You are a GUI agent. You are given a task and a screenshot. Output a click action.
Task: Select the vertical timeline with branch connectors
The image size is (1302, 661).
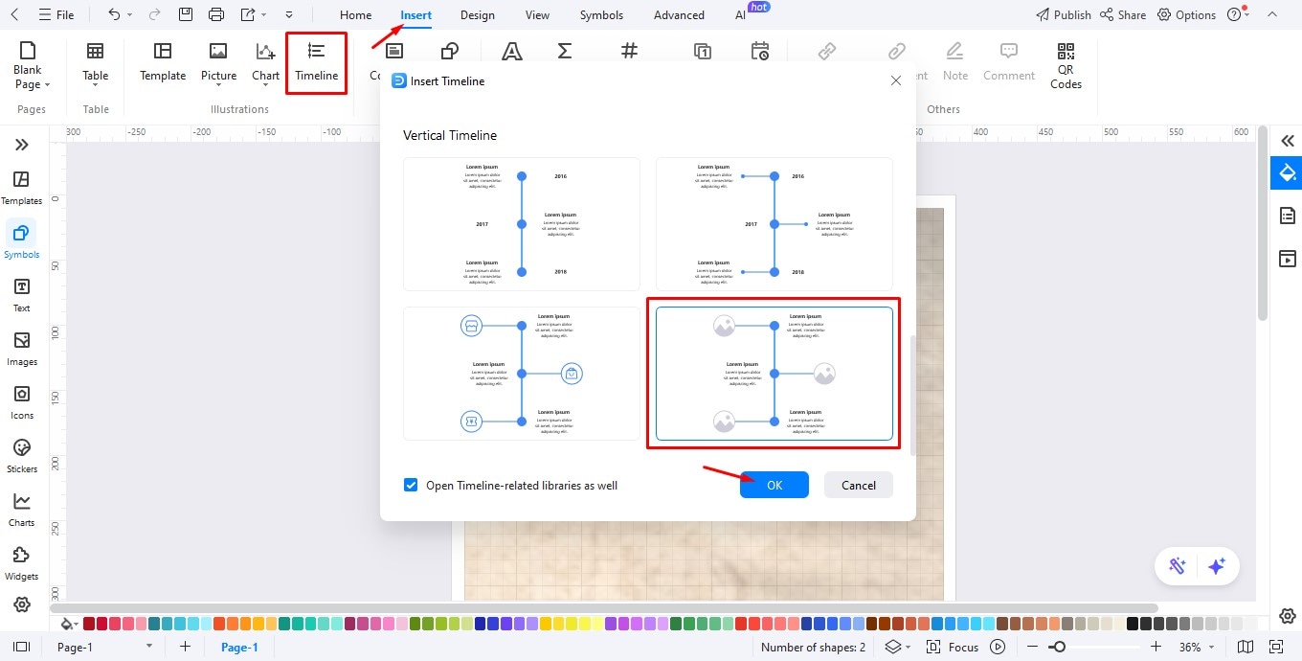(774, 224)
